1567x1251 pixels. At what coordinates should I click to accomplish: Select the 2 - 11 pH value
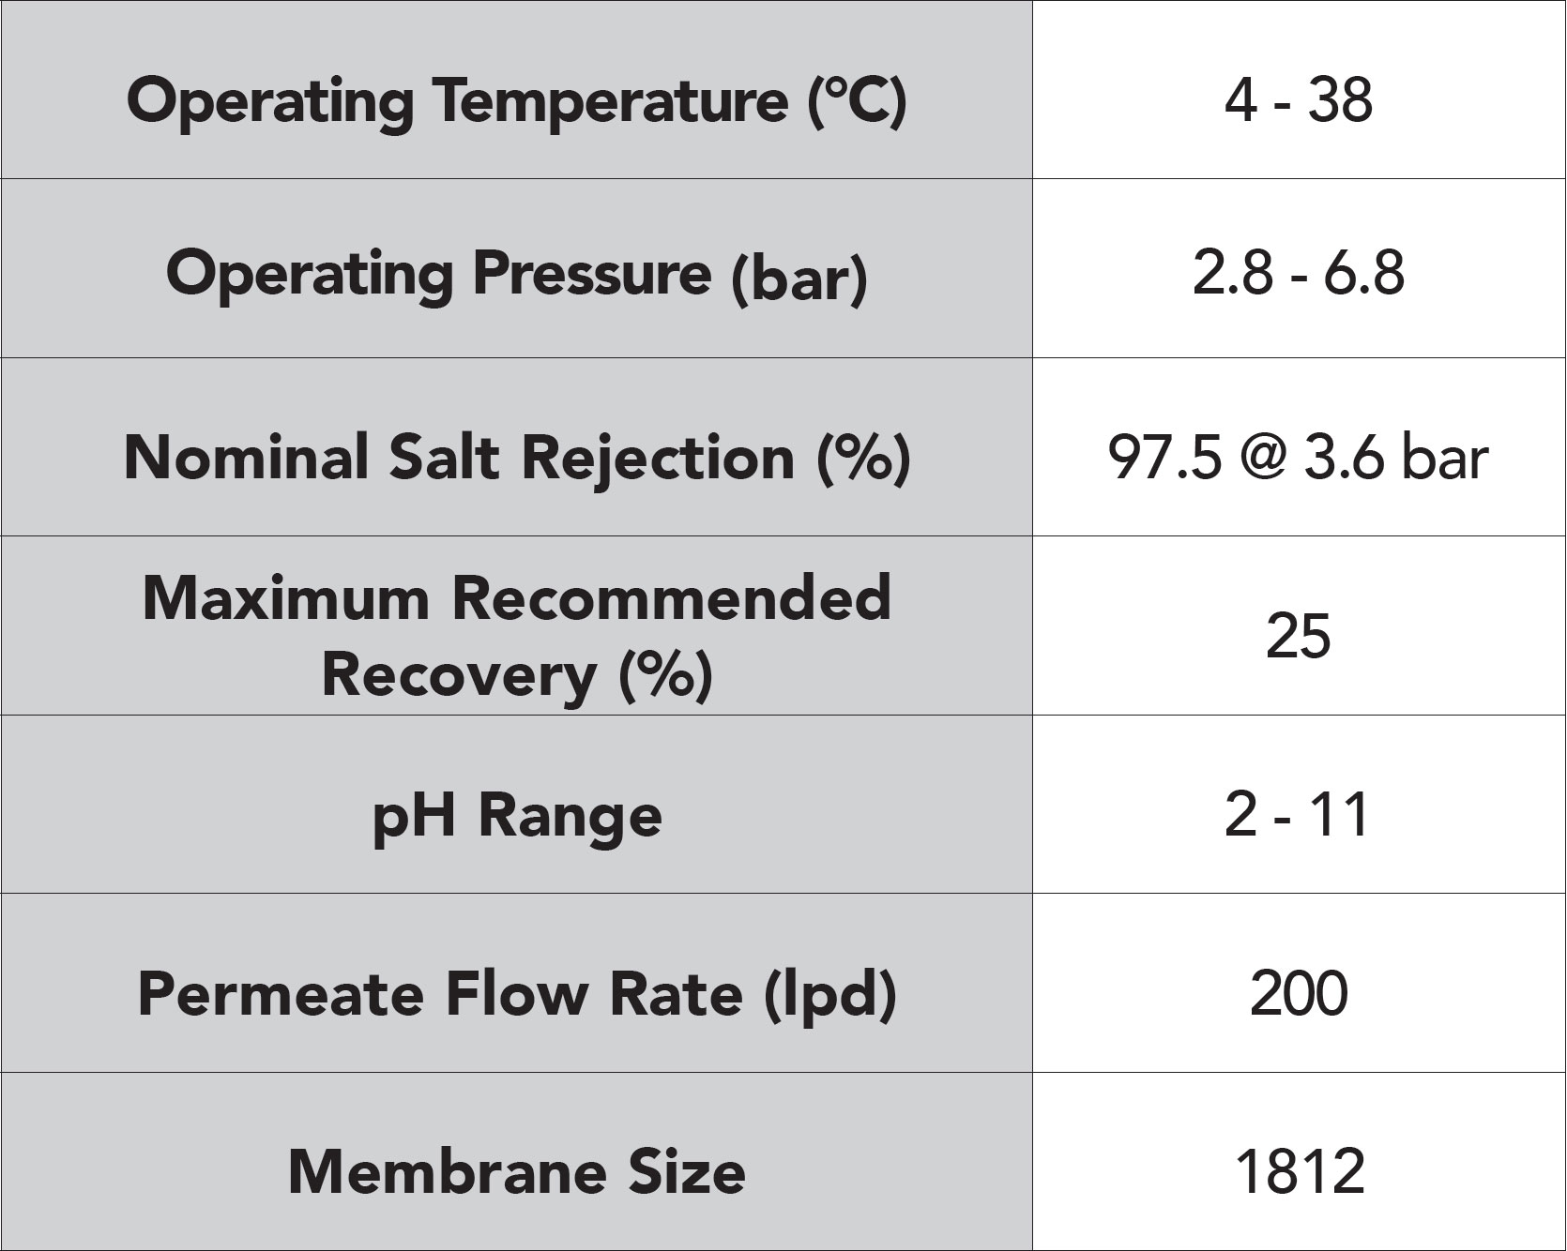(x=1299, y=814)
